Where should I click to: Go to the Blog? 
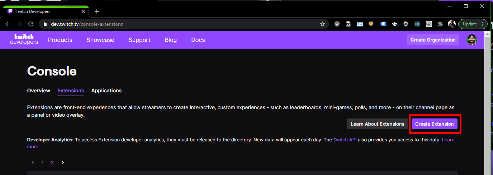(x=171, y=40)
